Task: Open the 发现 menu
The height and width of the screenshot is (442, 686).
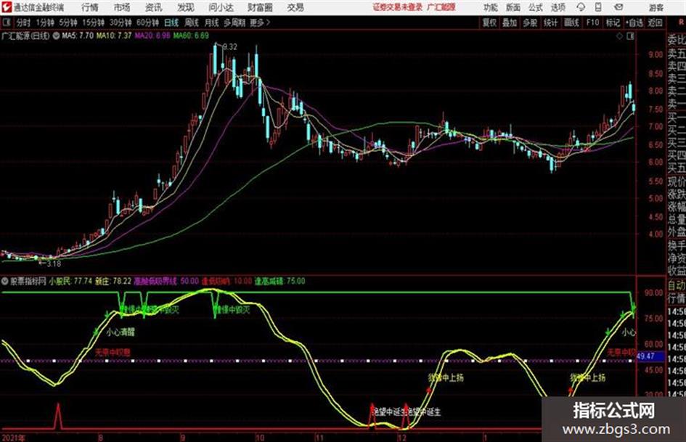Action: 186,7
